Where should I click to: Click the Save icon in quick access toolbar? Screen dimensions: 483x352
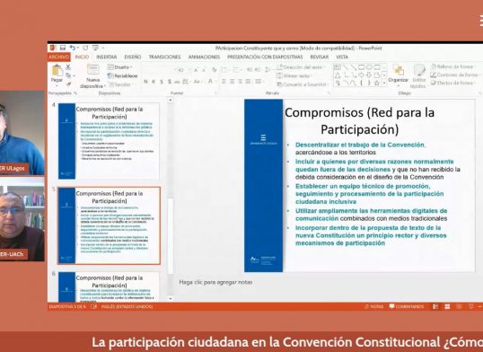pos(63,48)
